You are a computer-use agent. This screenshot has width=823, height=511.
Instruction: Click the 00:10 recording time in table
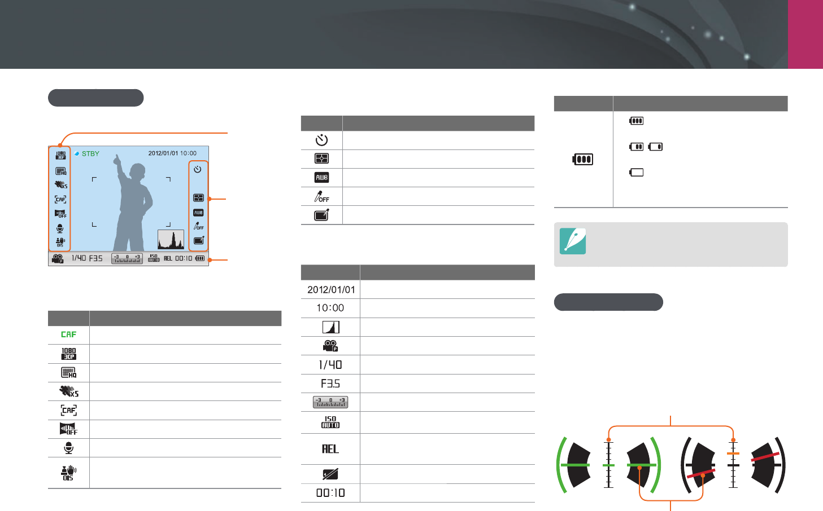[x=330, y=493]
